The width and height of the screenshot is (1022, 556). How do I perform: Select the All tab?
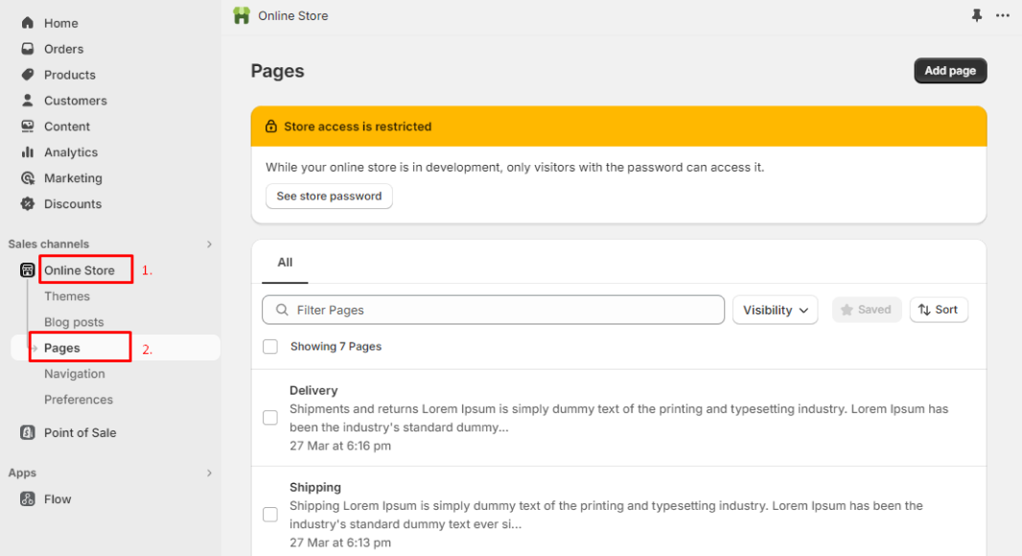(x=285, y=262)
